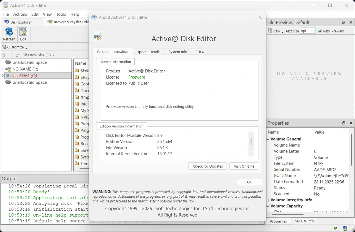355x232 pixels.
Task: Click the up-arrow parent folder icon
Action: pos(4,55)
